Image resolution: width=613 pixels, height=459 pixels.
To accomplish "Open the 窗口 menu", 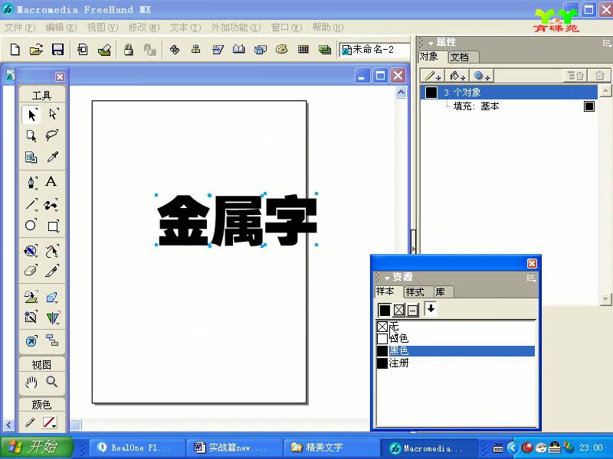I will [x=287, y=28].
